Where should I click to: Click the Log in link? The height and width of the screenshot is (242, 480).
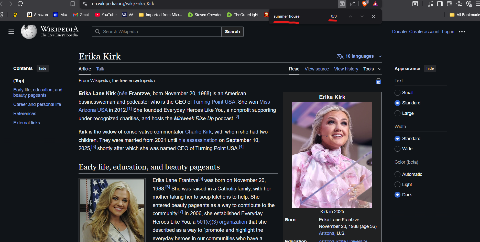tap(448, 32)
